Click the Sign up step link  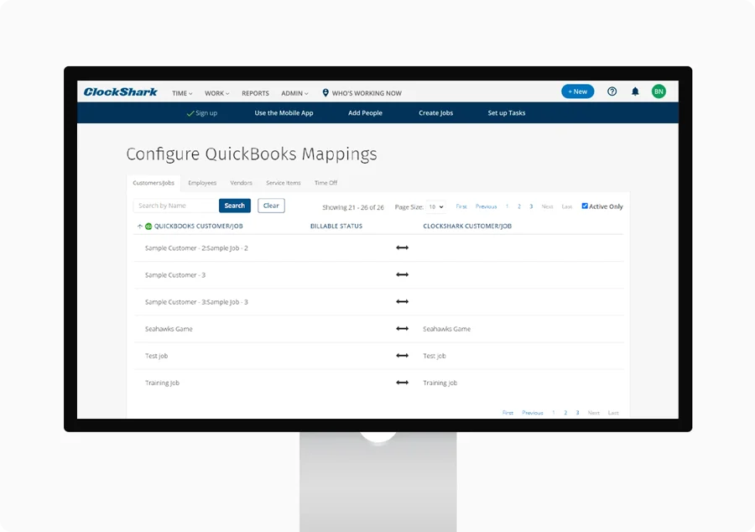click(x=206, y=113)
